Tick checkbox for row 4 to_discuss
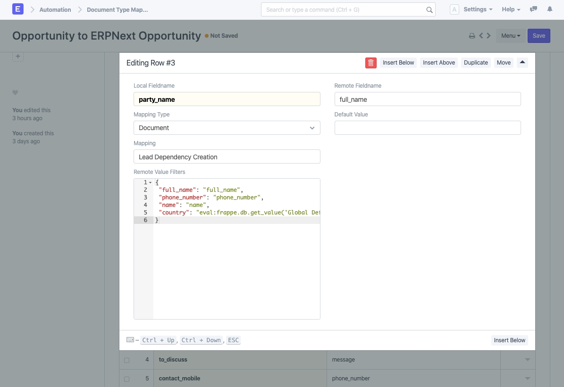This screenshot has width=564, height=387. pyautogui.click(x=126, y=360)
